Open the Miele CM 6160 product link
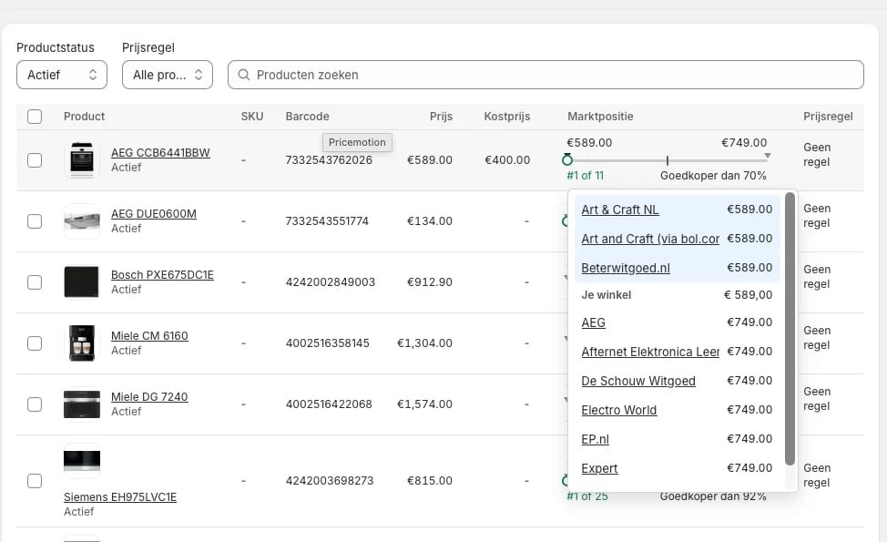The width and height of the screenshot is (887, 542). click(x=149, y=336)
